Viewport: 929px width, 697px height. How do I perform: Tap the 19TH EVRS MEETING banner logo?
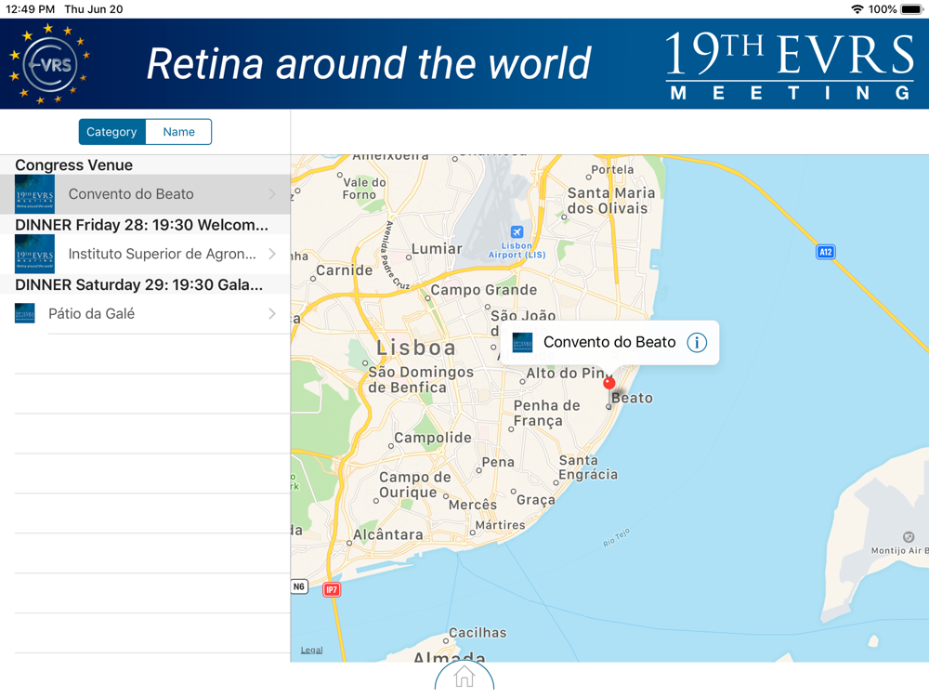pos(790,65)
